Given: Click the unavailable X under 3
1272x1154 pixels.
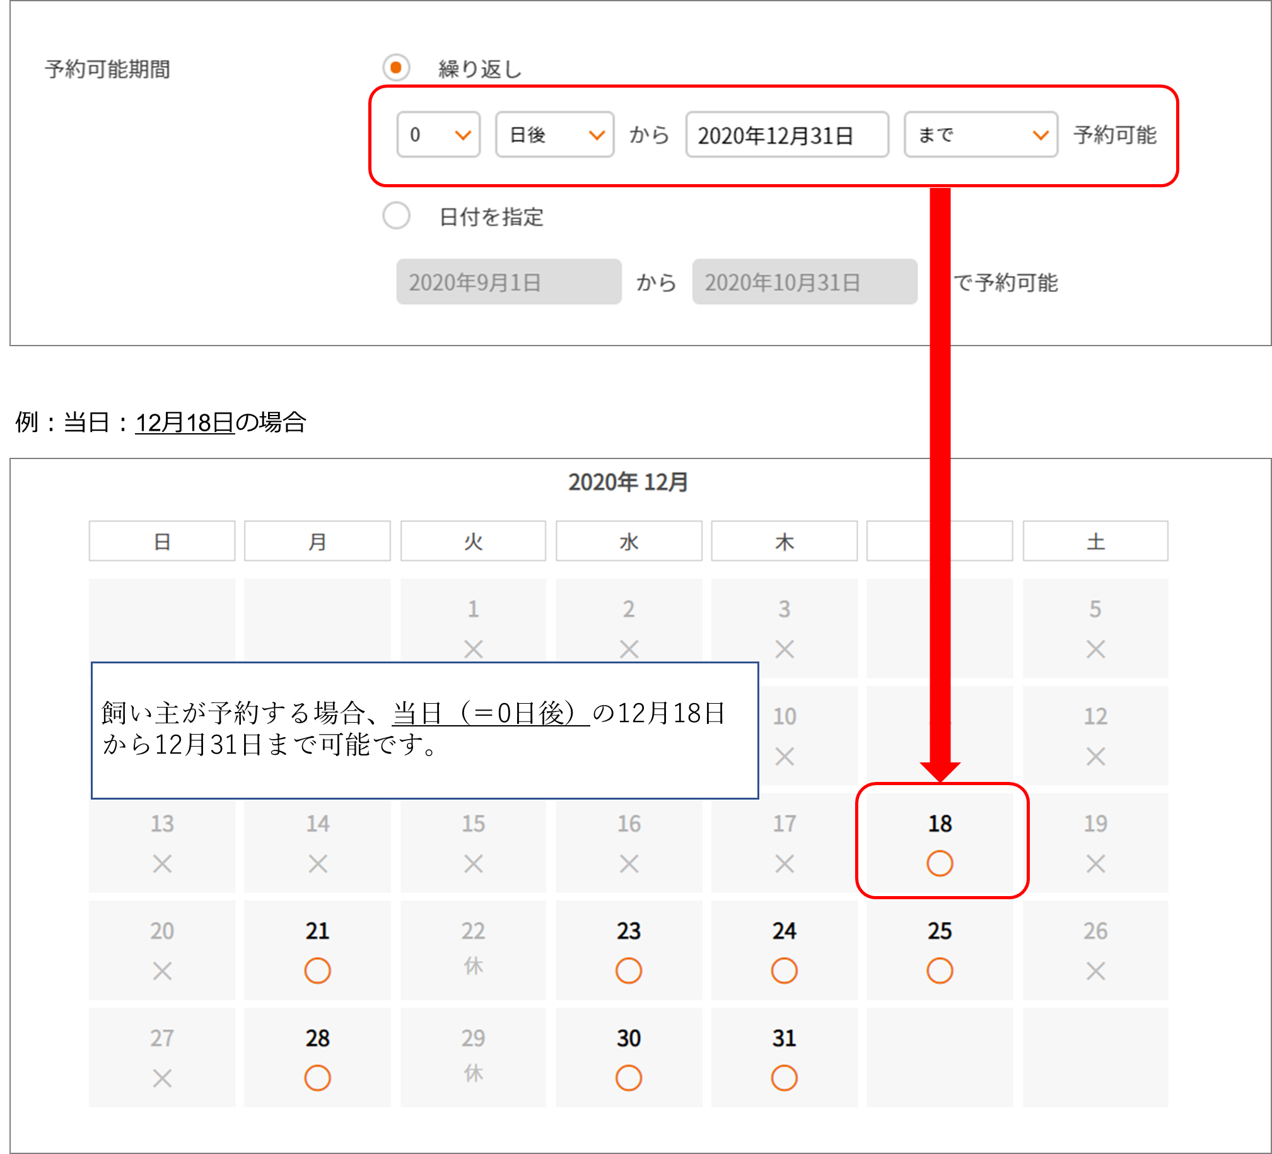Looking at the screenshot, I should coord(785,650).
